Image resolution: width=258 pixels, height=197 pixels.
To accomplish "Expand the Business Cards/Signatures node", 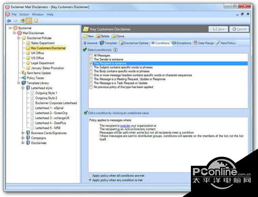I will click(x=23, y=133).
